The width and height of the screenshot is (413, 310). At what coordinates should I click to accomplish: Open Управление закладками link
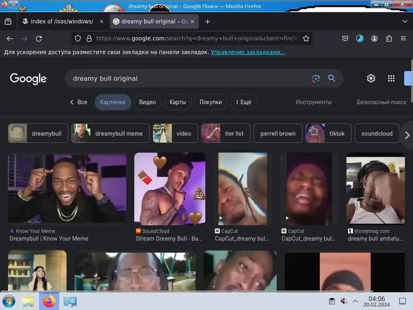tap(248, 52)
